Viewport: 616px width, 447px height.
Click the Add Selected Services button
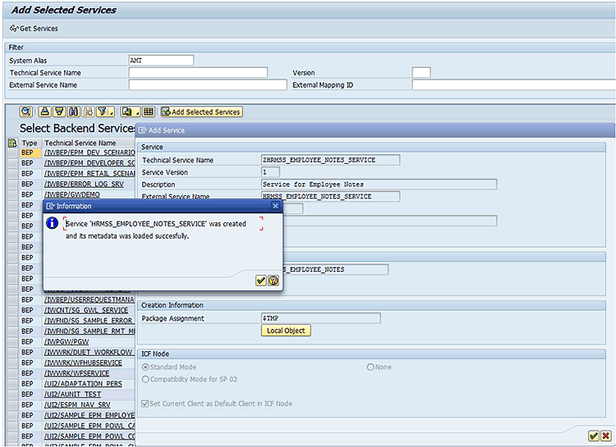tap(201, 112)
